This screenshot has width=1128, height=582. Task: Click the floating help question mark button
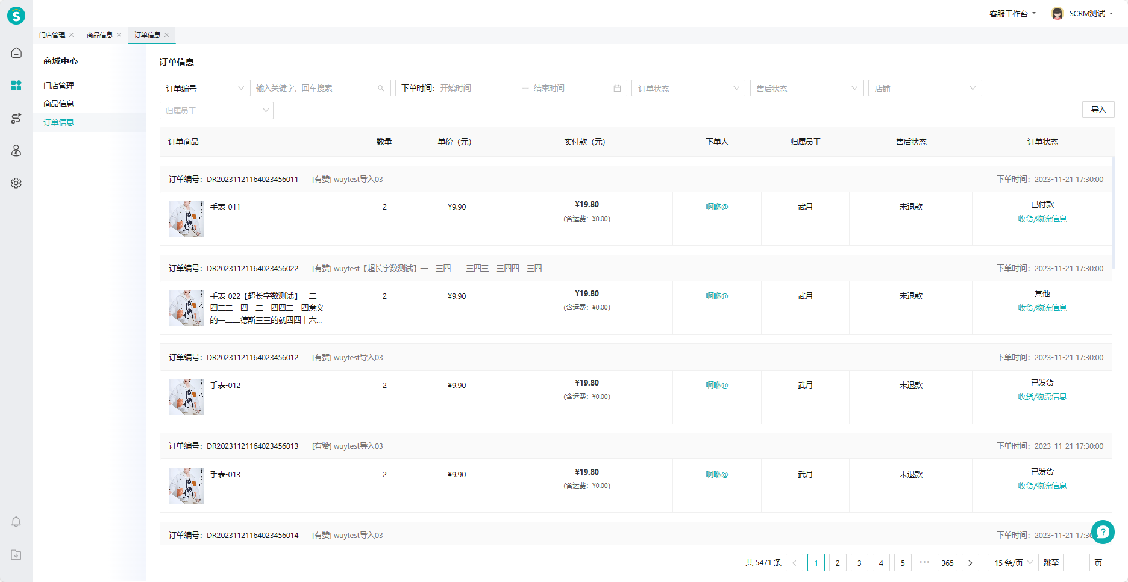[1103, 531]
